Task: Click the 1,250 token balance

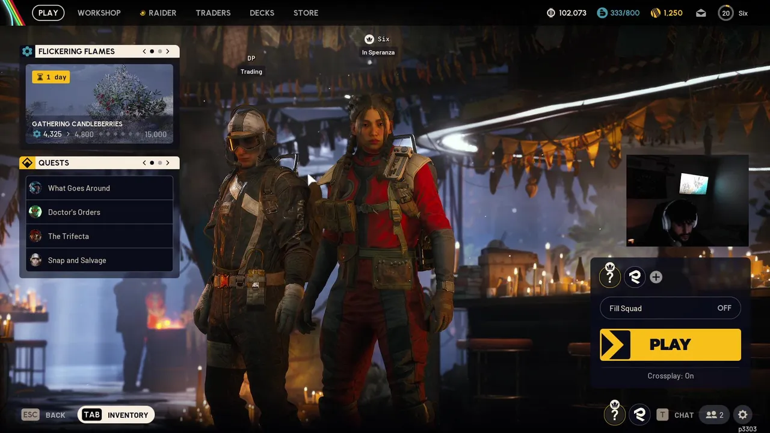Action: pos(673,13)
